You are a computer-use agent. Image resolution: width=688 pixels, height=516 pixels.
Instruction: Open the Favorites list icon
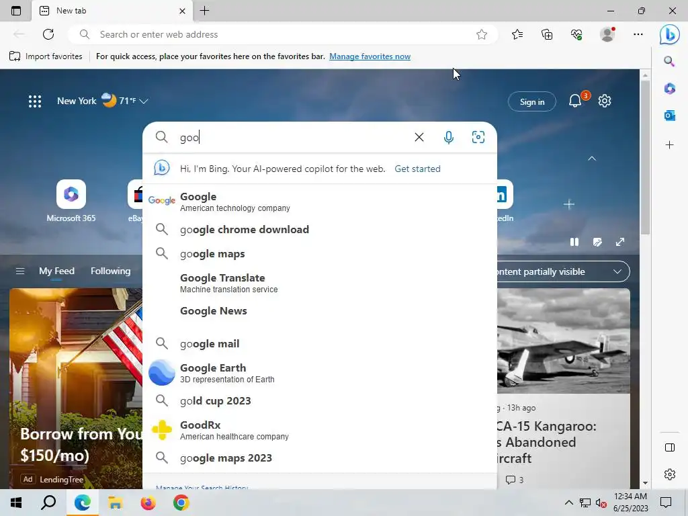pyautogui.click(x=517, y=34)
